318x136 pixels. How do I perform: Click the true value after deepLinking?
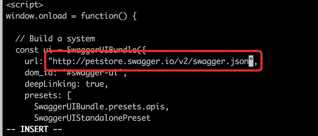tap(95, 84)
